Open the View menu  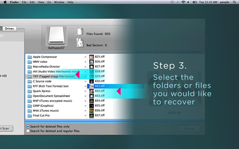(41, 2)
